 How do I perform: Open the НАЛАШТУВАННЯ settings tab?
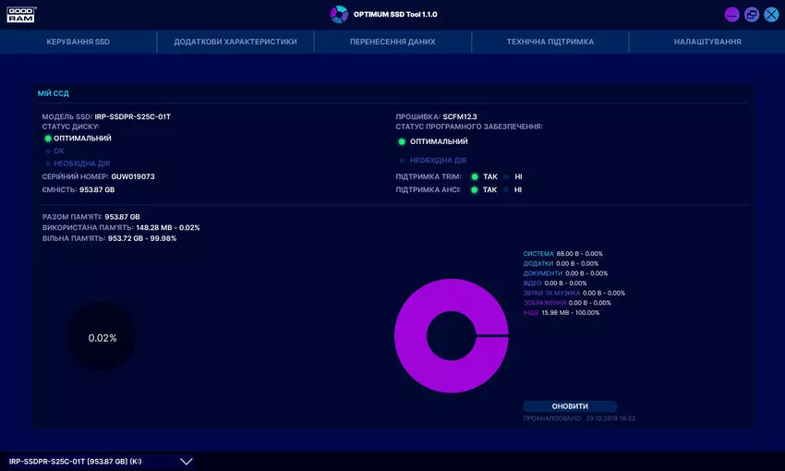click(707, 42)
